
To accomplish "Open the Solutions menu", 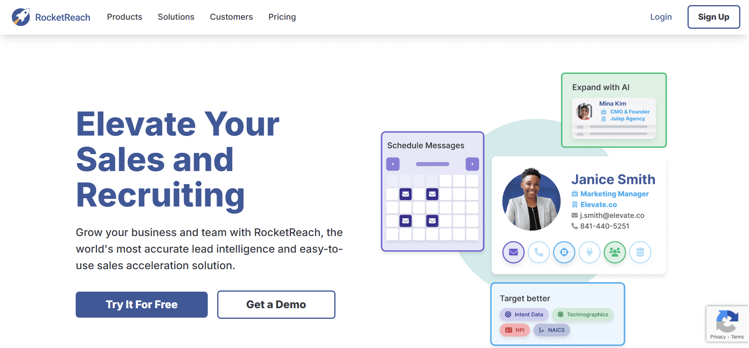I will click(176, 17).
